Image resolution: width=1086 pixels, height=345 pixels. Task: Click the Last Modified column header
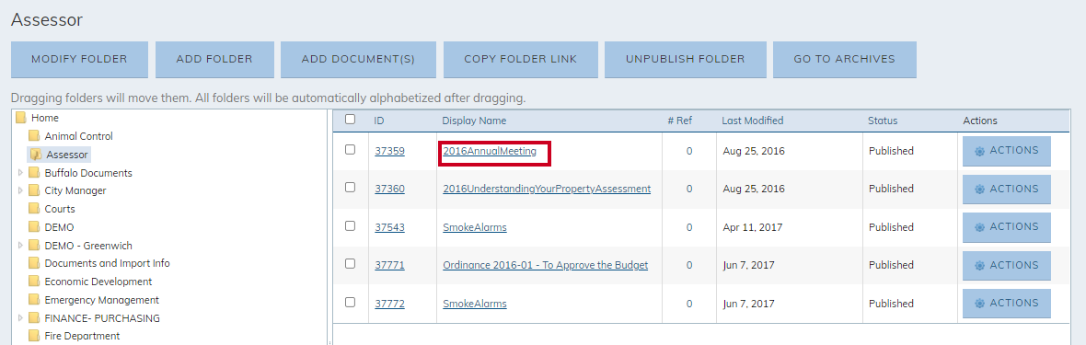(x=752, y=121)
